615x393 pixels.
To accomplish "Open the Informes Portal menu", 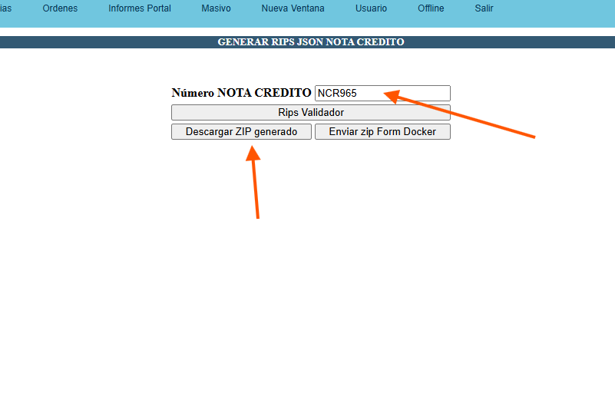I will point(140,8).
